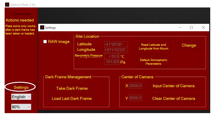Click the Connected button
Viewport: 214px width, 116px height.
[x=21, y=14]
